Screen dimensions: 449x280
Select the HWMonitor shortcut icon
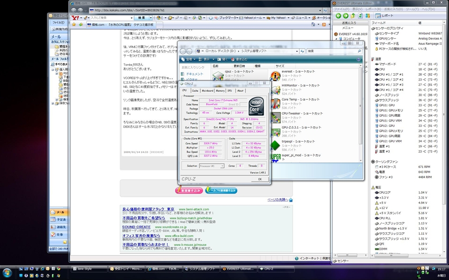pos(275,90)
